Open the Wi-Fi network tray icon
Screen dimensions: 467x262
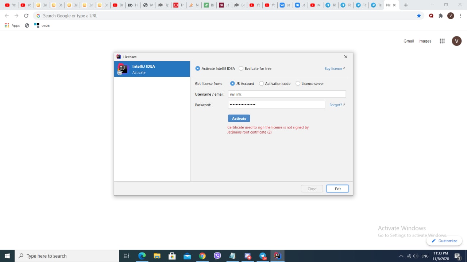409,256
